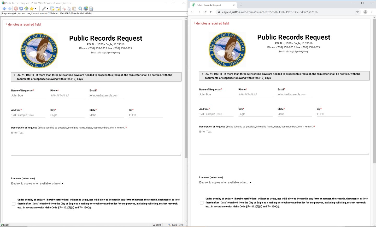Click the vertical scrollbar in Public Web Browser
This screenshot has height=227, width=376.
186,89
